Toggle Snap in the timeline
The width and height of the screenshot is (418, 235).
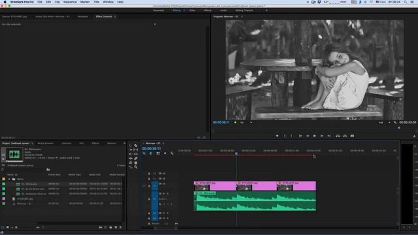click(151, 153)
